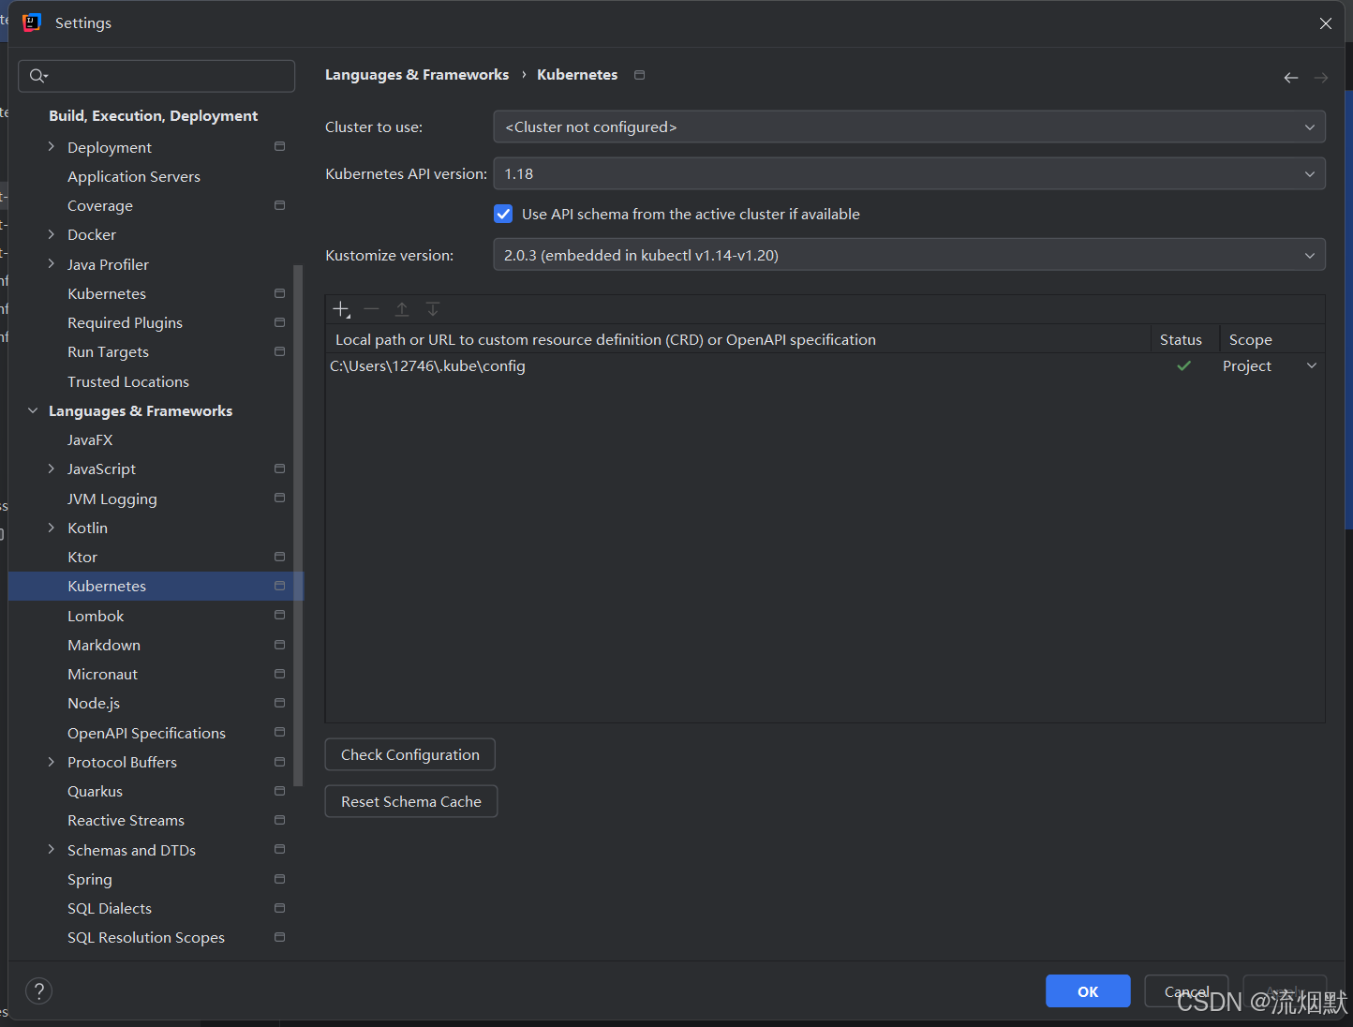Click the Remove minus icon in CRD toolbar
The height and width of the screenshot is (1027, 1353).
click(372, 309)
